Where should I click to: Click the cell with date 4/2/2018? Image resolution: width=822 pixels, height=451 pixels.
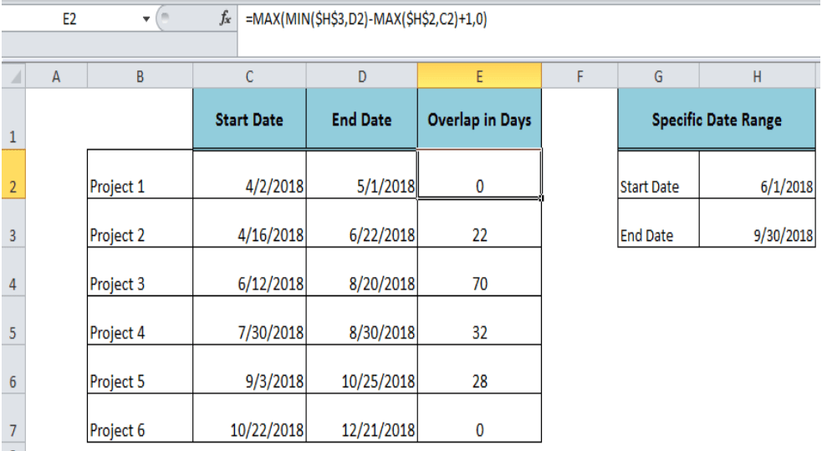tap(249, 174)
